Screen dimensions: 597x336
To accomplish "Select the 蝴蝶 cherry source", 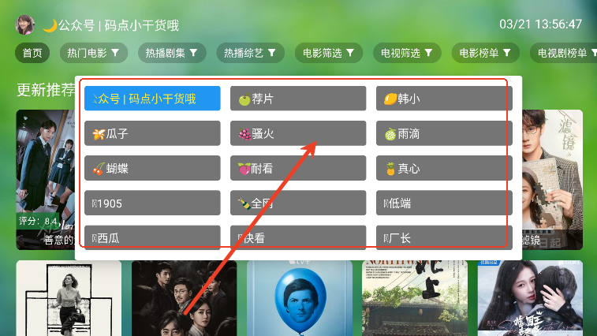I will point(152,168).
